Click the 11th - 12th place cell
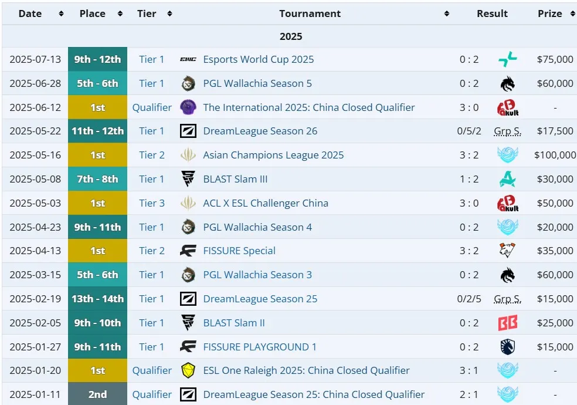Screen dimensions: 577x405 point(97,131)
